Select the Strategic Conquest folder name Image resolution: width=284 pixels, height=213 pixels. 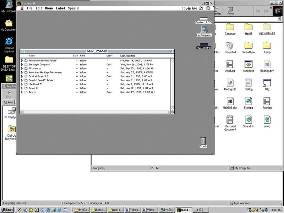[x=39, y=65]
